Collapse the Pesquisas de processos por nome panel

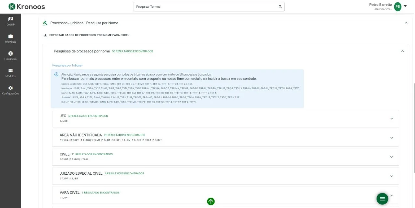(402, 51)
